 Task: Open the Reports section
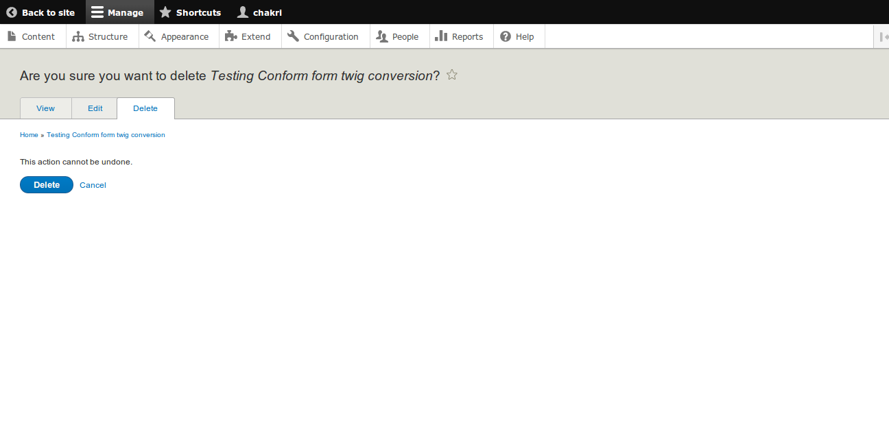pyautogui.click(x=460, y=36)
